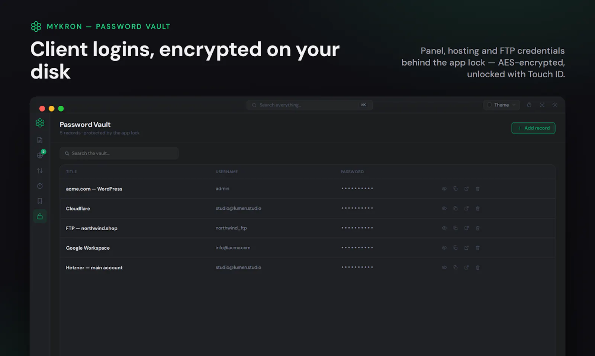
Task: Click the masked password in the Cloudflare row
Action: (x=357, y=208)
